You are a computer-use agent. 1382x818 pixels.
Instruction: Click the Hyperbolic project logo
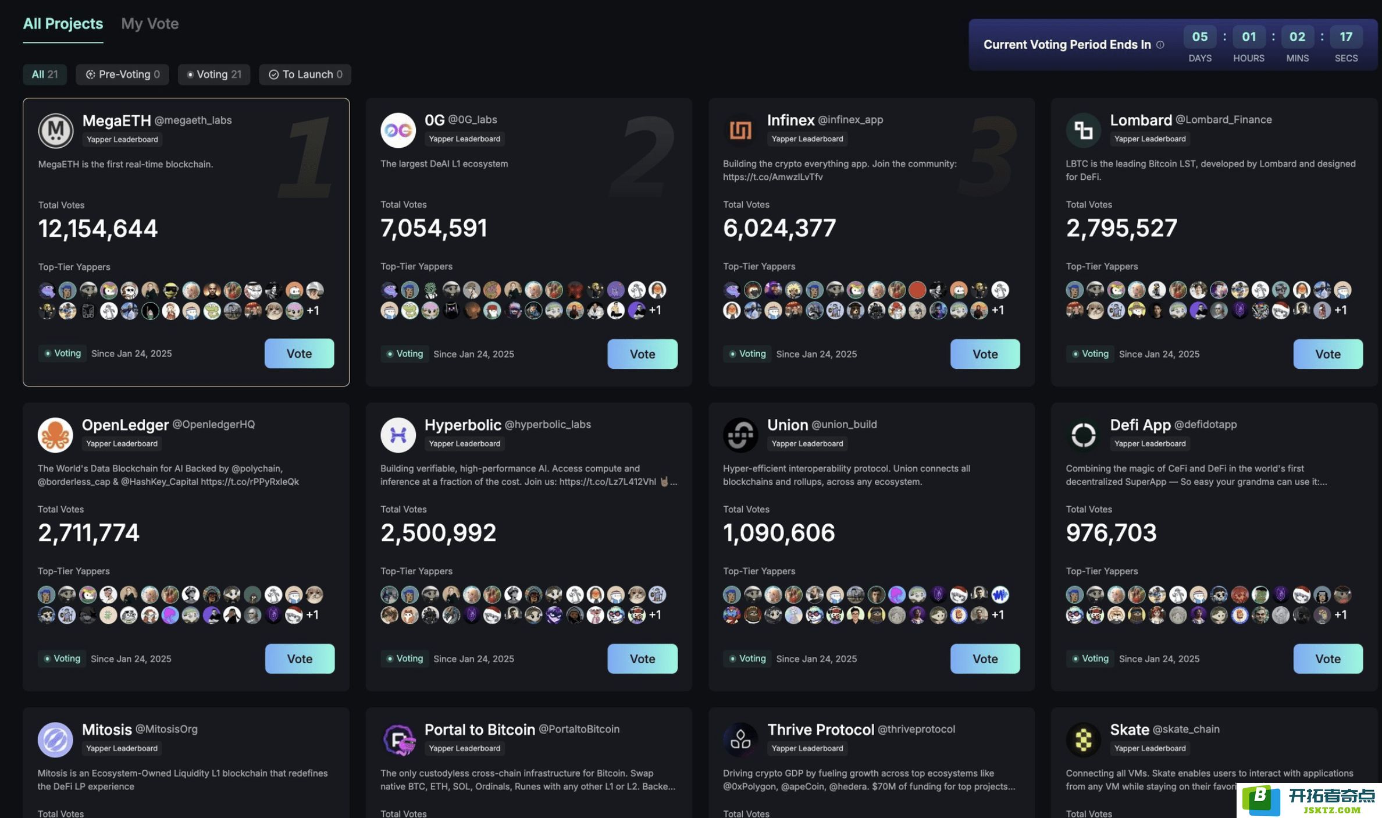click(398, 435)
